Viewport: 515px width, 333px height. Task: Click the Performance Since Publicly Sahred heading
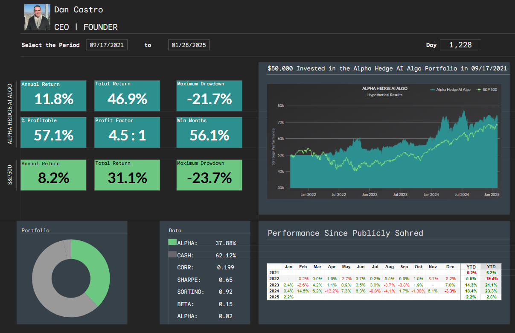[345, 233]
